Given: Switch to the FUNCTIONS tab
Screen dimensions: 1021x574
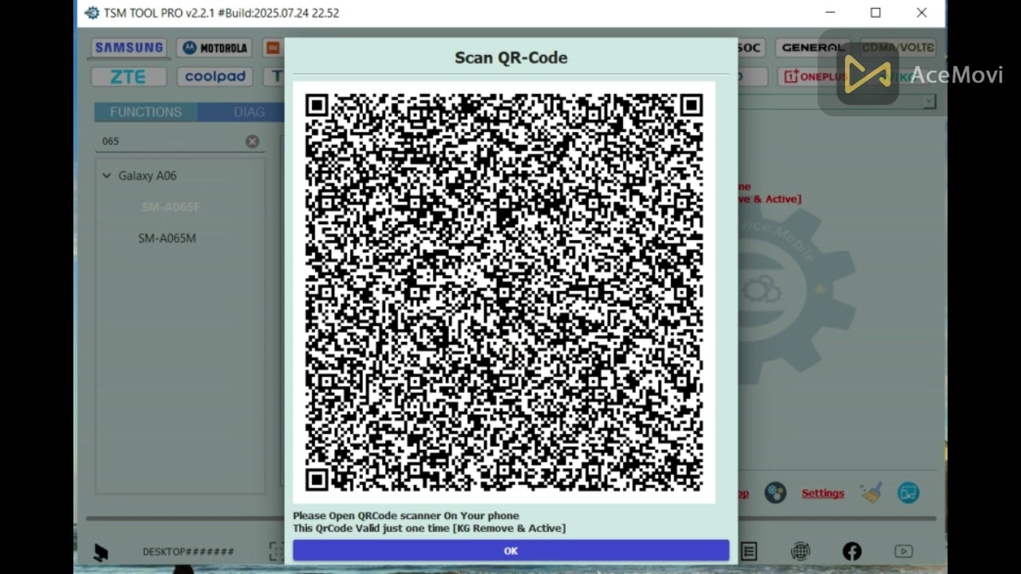Looking at the screenshot, I should (146, 112).
